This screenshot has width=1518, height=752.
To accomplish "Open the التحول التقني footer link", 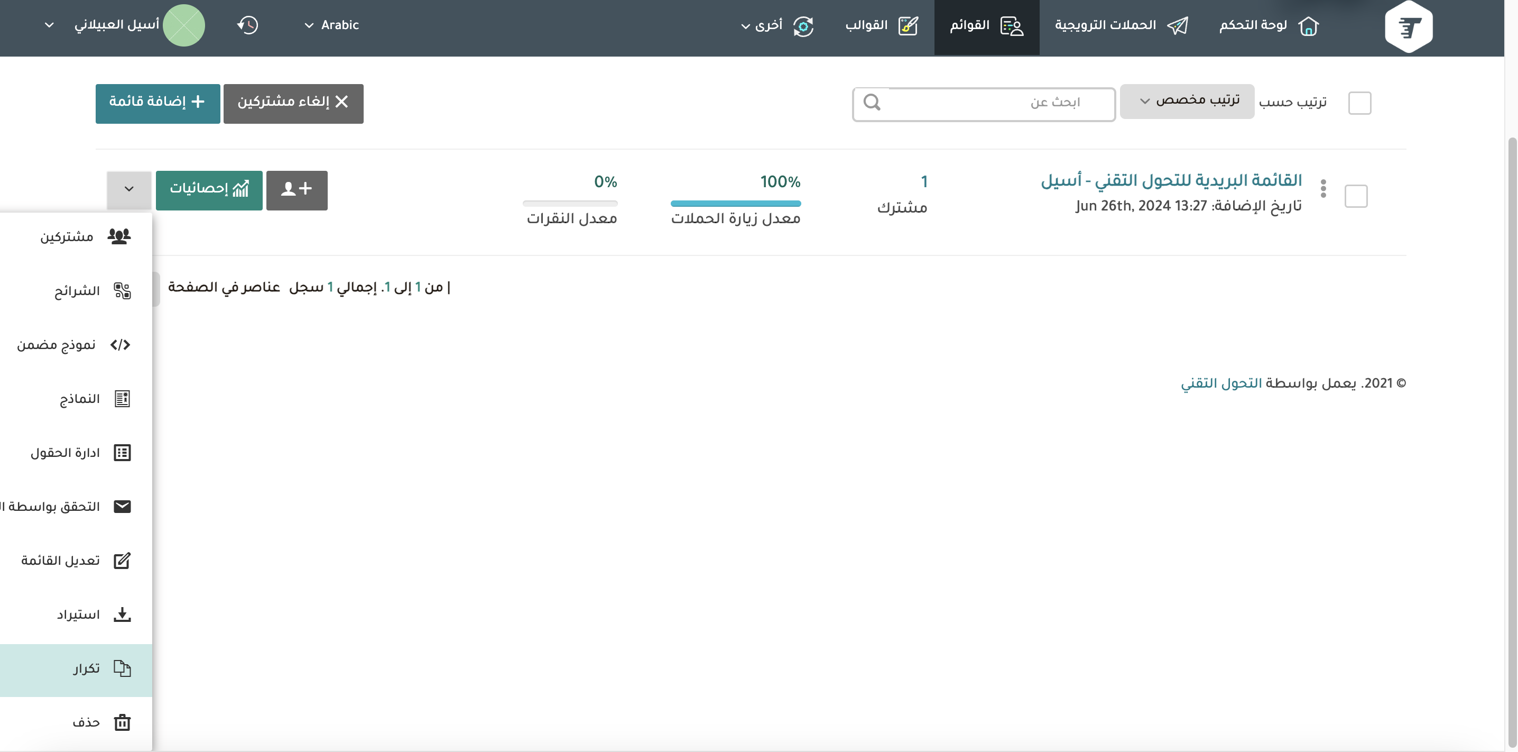I will tap(1220, 383).
